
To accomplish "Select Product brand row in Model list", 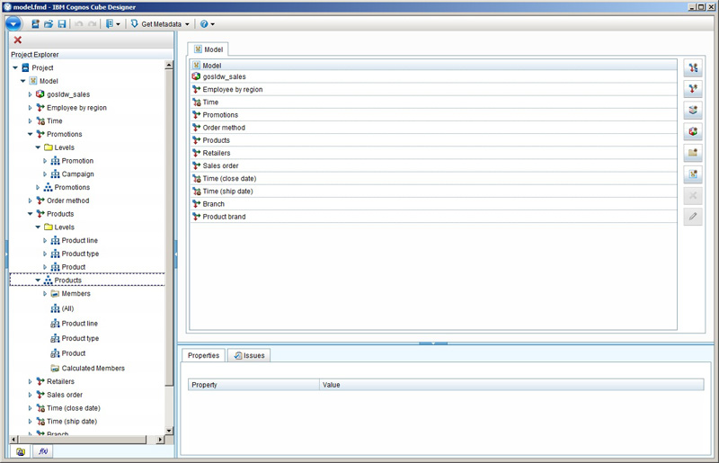I will (x=433, y=217).
